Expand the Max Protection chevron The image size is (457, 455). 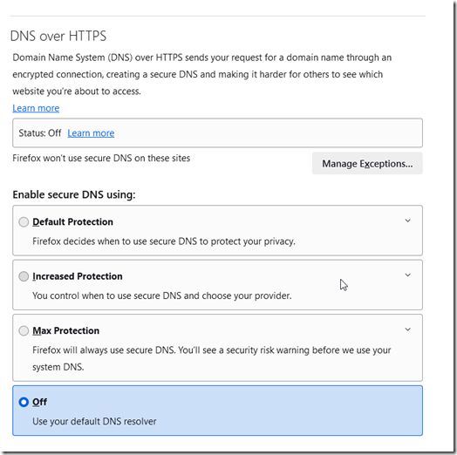(408, 329)
